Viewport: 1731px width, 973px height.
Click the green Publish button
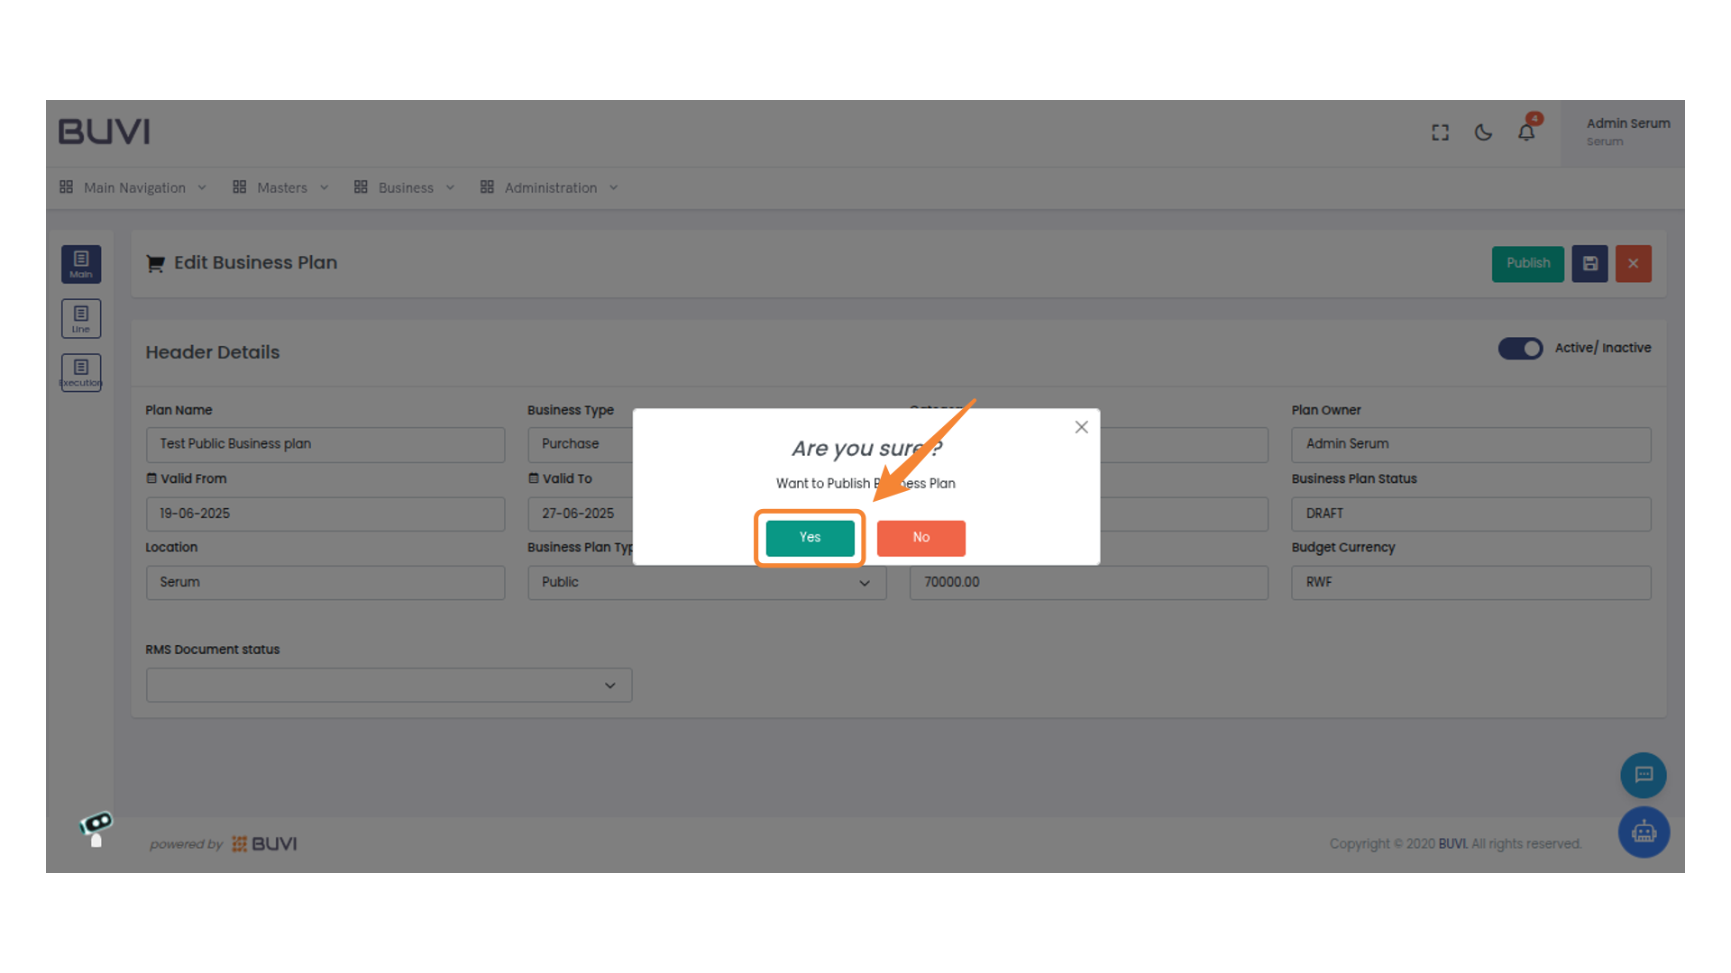click(x=1527, y=264)
